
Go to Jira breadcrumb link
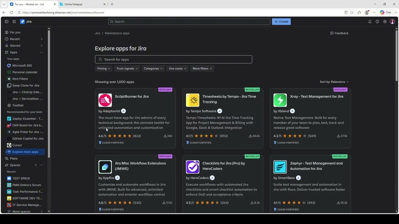click(97, 33)
